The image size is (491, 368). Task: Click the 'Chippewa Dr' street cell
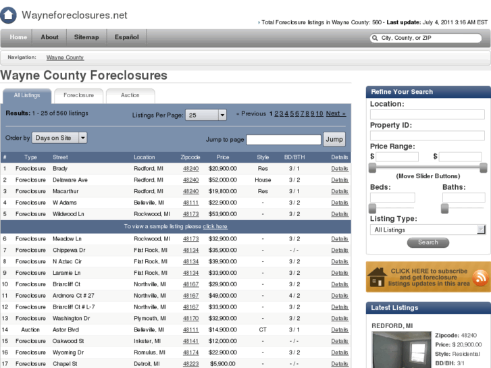(69, 251)
